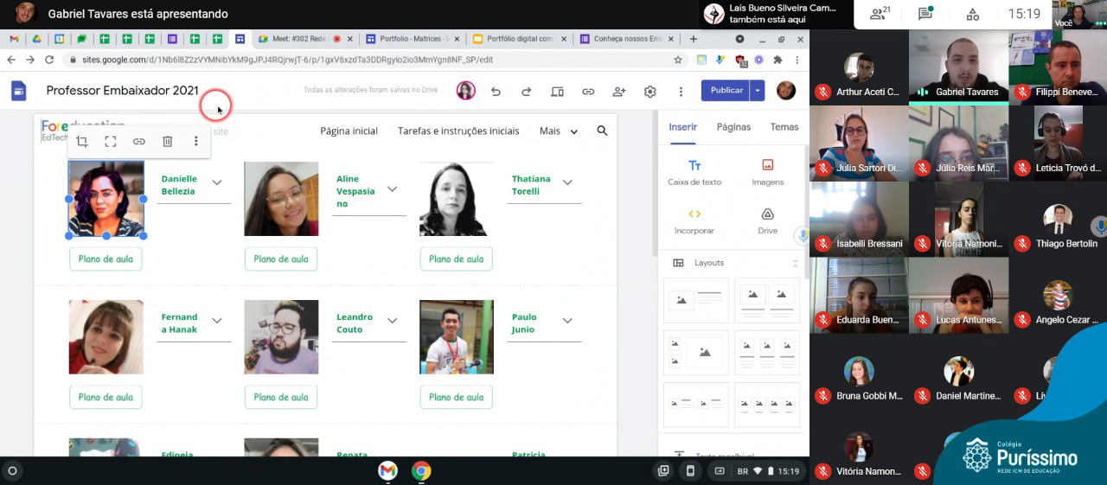Switch to the Temas tab
This screenshot has height=485, width=1107.
784,127
